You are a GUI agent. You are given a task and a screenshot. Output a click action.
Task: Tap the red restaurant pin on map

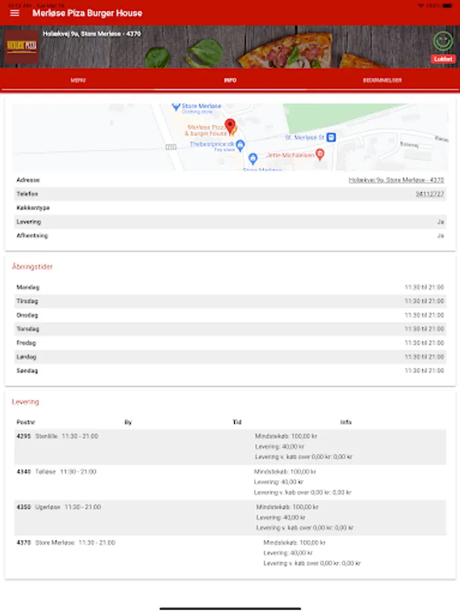(x=230, y=126)
